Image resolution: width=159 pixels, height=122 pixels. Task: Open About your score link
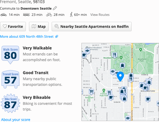coord(16,120)
